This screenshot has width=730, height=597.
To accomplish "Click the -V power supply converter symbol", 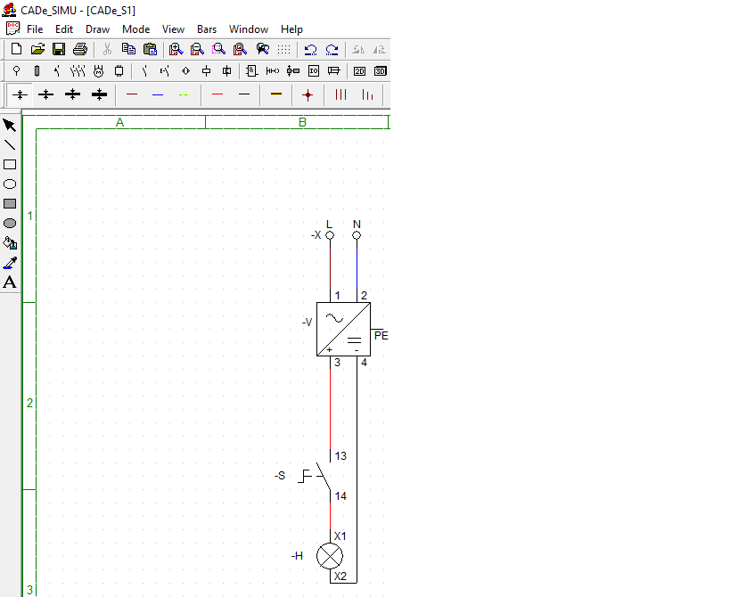I will 343,330.
